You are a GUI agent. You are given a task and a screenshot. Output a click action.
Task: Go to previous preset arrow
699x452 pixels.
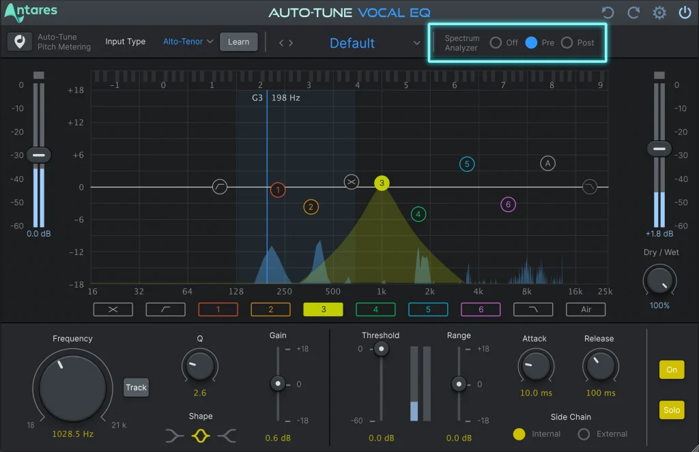[x=281, y=43]
